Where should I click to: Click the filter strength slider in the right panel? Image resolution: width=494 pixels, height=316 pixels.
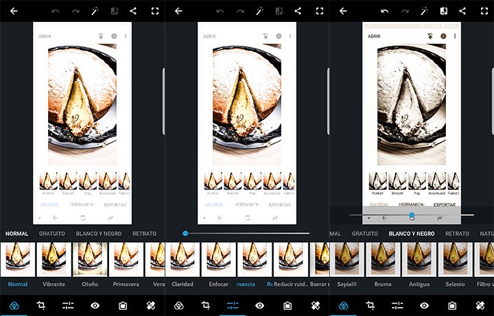[412, 215]
